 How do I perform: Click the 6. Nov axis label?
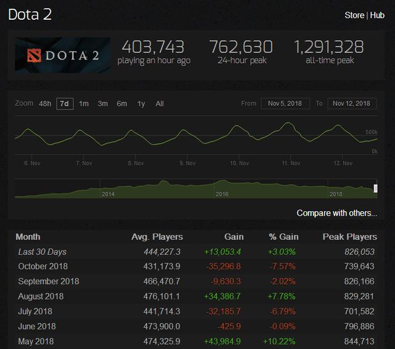point(32,163)
